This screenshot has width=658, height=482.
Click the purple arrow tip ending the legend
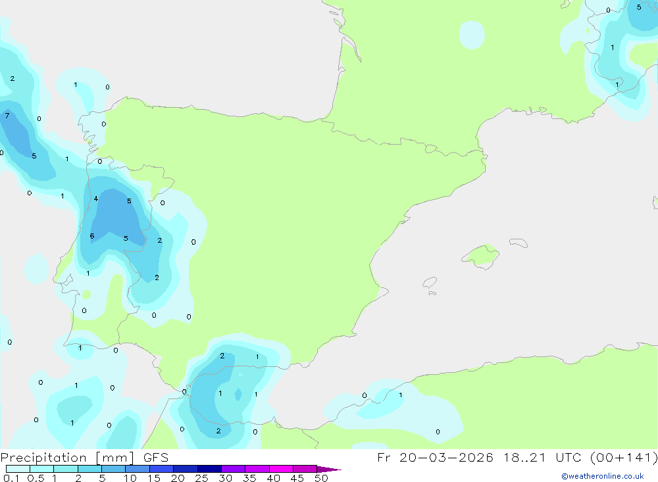329,469
